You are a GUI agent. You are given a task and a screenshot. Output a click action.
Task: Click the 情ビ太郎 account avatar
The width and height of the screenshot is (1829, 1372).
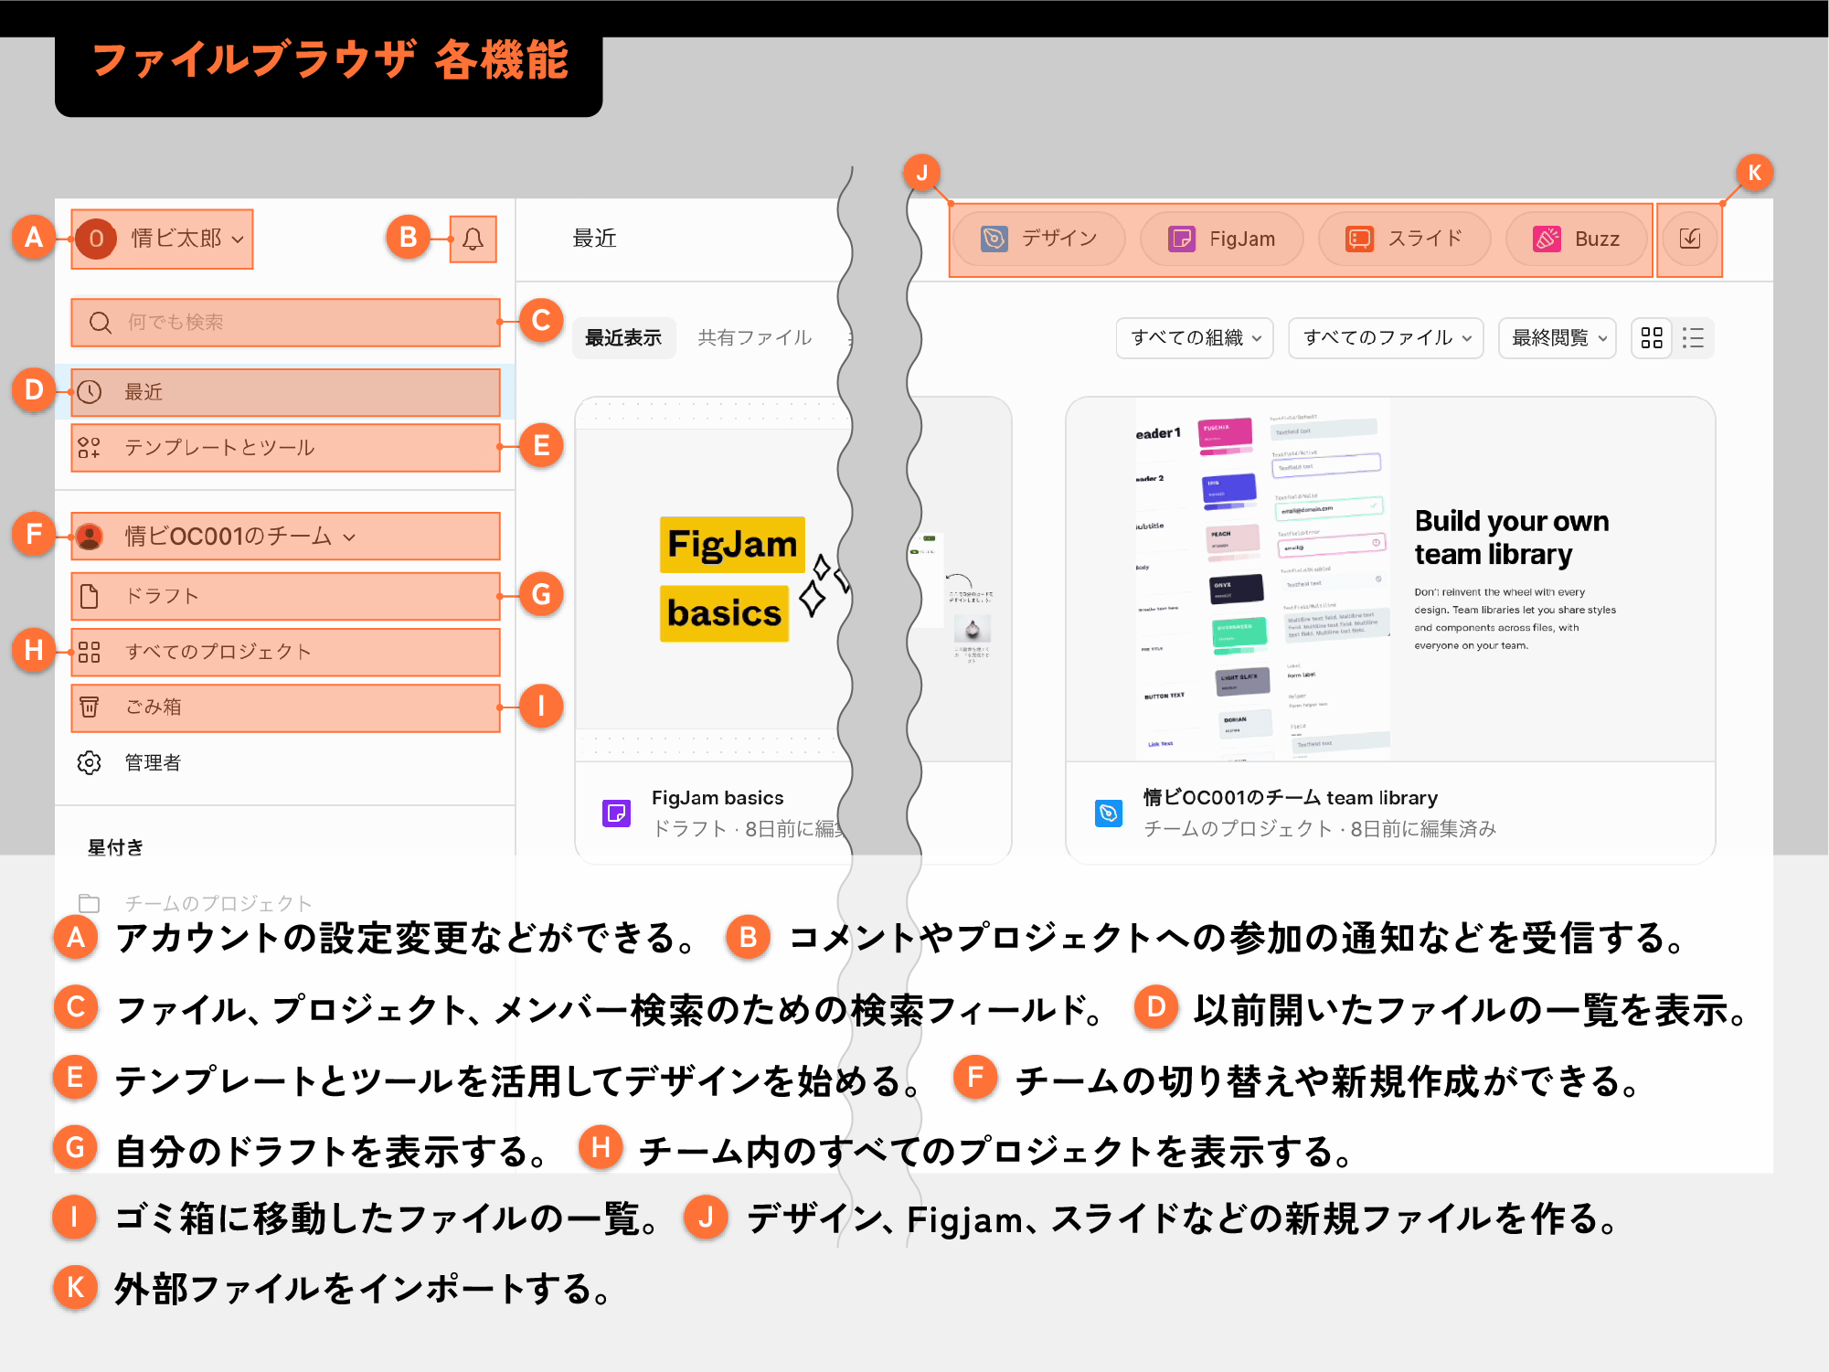[96, 239]
